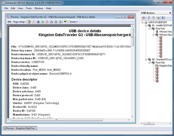Click the printer icon in the preview toolbar
This screenshot has height=136, width=174.
coord(9,22)
